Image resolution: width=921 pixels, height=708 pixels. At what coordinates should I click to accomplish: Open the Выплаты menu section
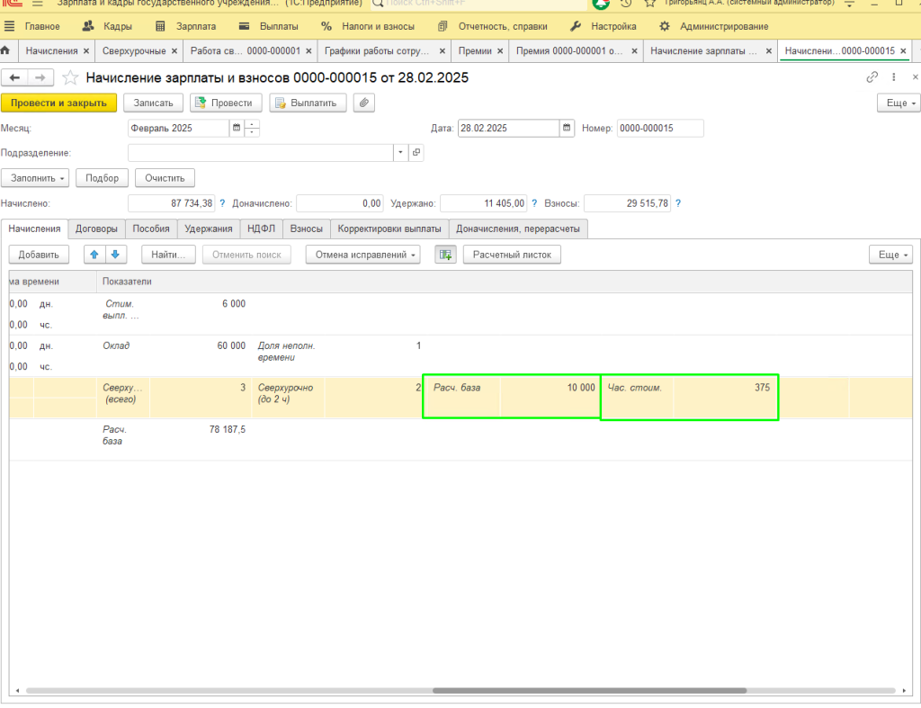(269, 26)
